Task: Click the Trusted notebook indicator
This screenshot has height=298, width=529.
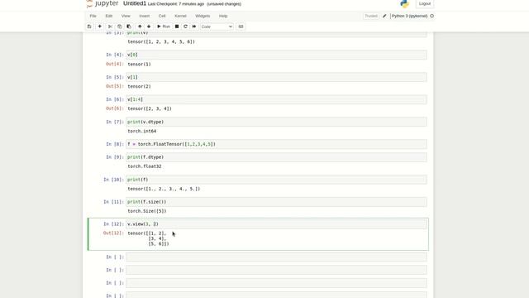Action: click(x=371, y=16)
